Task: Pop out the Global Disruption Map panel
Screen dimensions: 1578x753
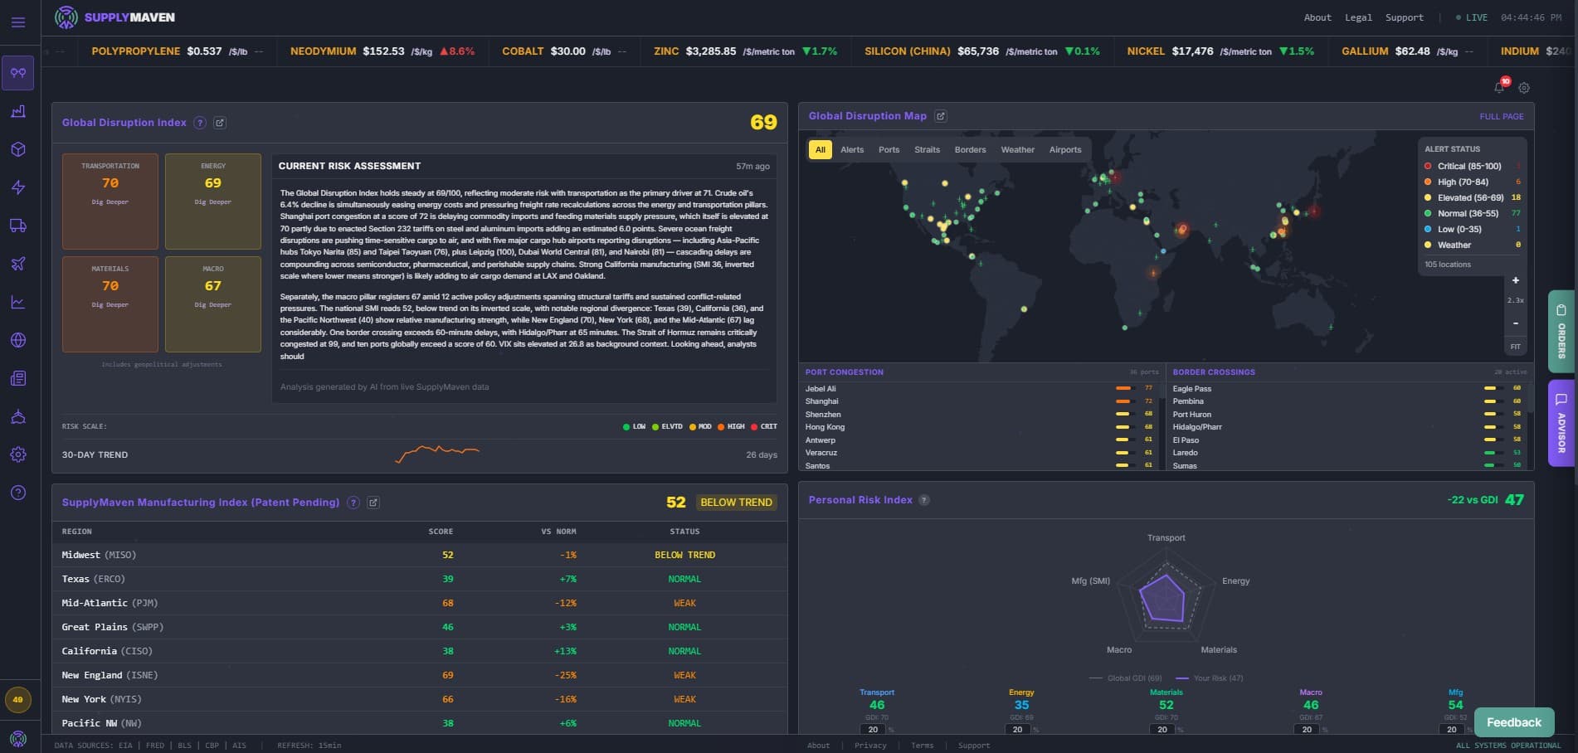Action: [941, 116]
